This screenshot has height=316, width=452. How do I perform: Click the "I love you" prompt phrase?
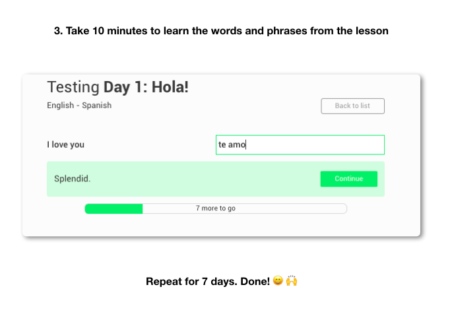pyautogui.click(x=65, y=144)
